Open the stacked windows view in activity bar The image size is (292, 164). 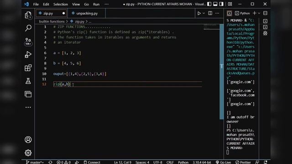(x=28, y=94)
